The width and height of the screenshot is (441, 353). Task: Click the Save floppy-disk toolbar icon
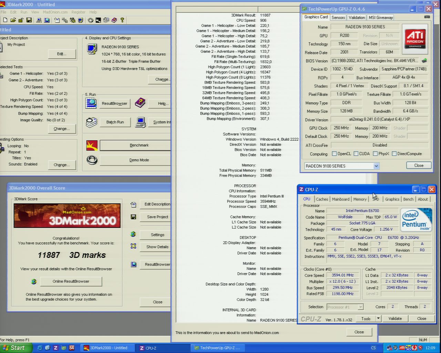29,20
